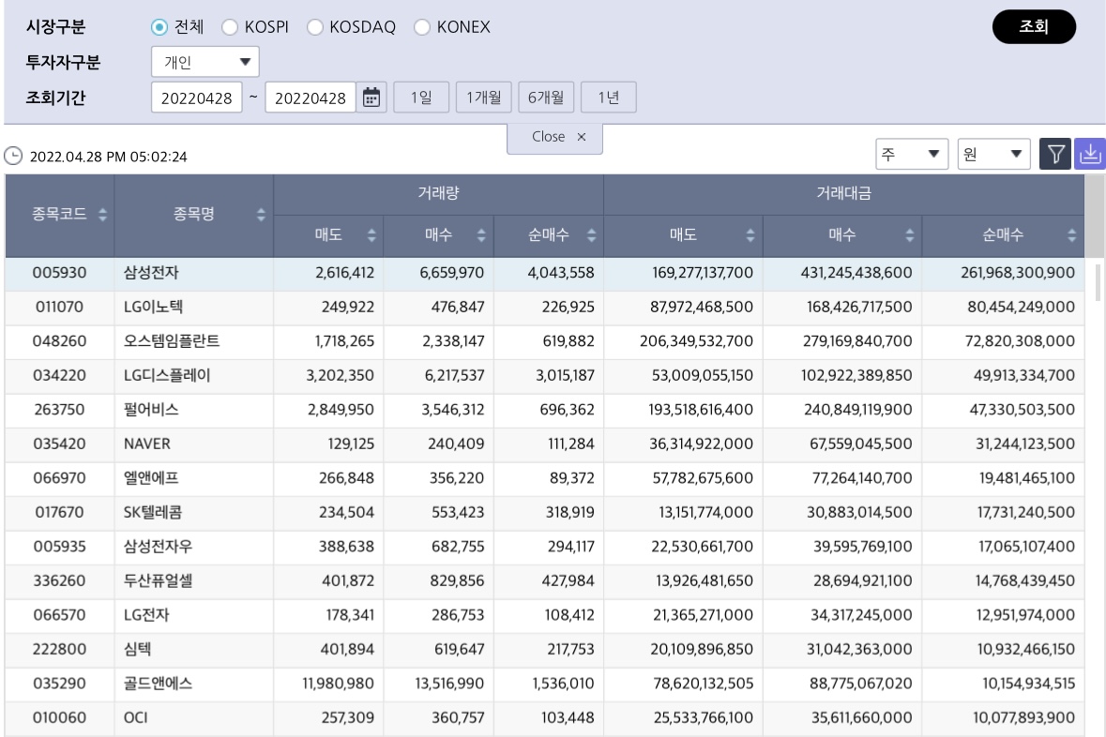This screenshot has height=737, width=1106.
Task: Click the filter funnel icon
Action: point(1055,154)
